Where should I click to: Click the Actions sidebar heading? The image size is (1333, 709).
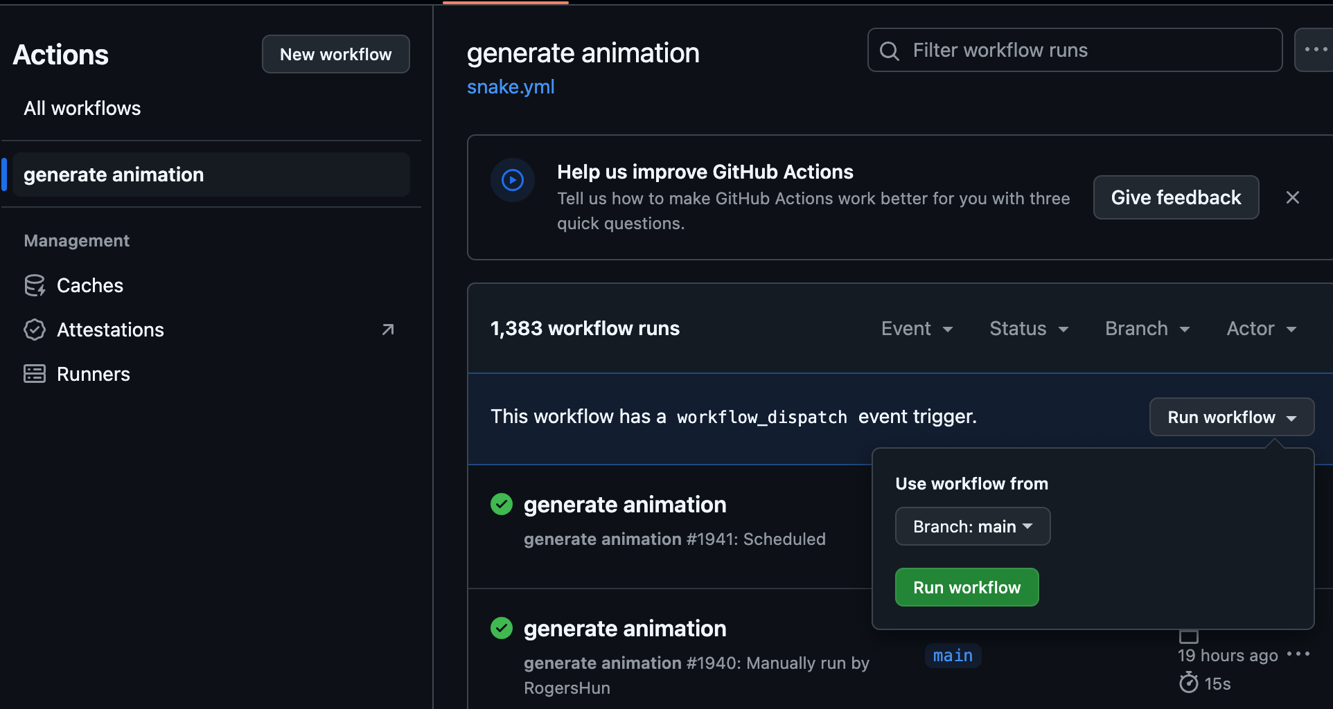61,55
